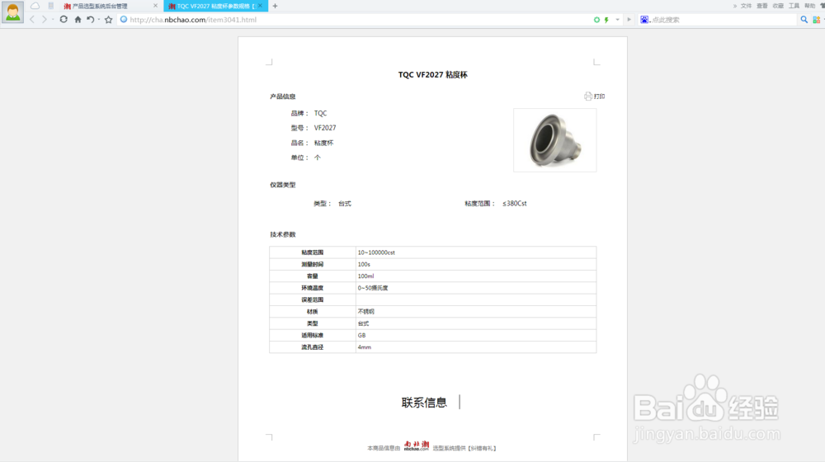Click the 误差范围 row label

click(312, 300)
